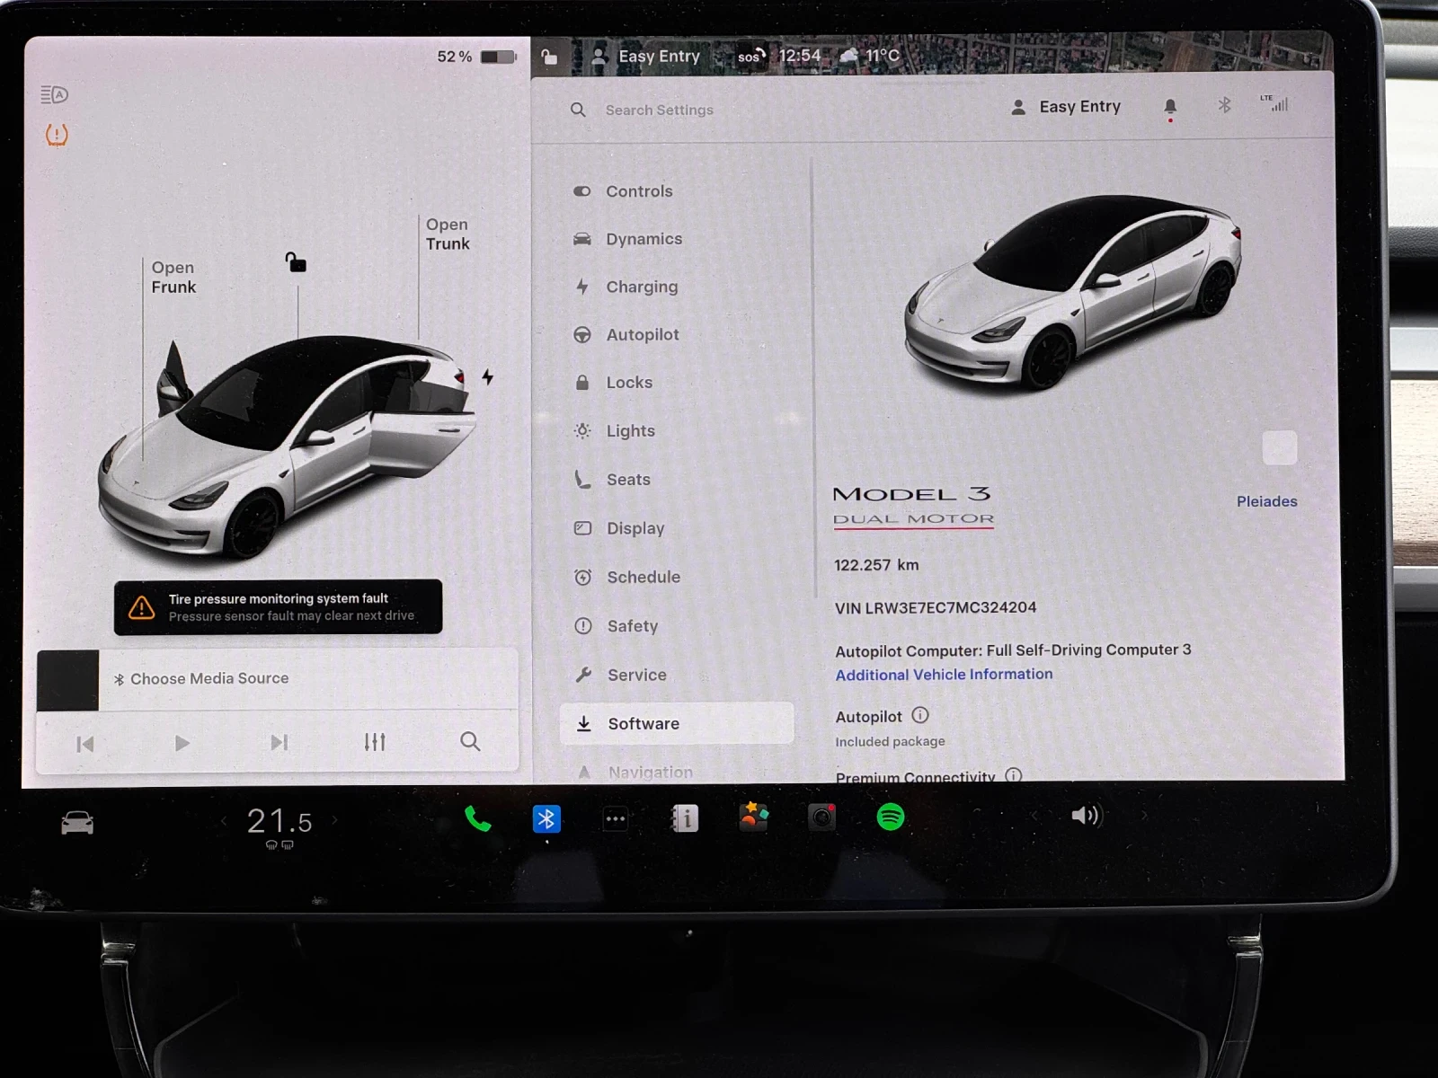The width and height of the screenshot is (1438, 1078).
Task: Tap the tire pressure warning icon
Action: [x=55, y=135]
